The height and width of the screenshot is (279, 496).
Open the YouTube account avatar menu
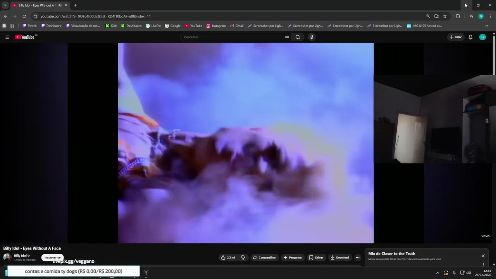482,37
